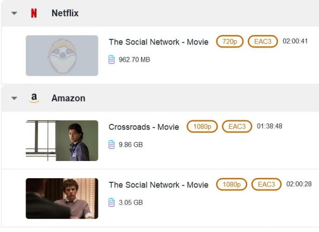Click the Netflix movie EAC3 badge

pyautogui.click(x=262, y=42)
